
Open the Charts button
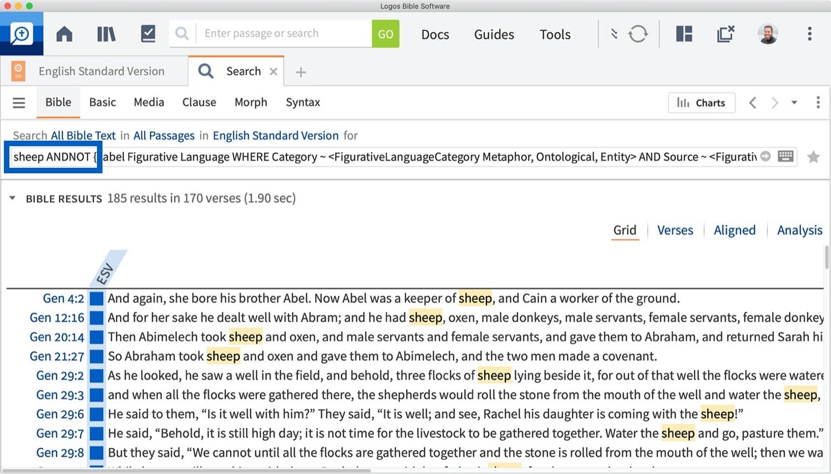tap(702, 103)
